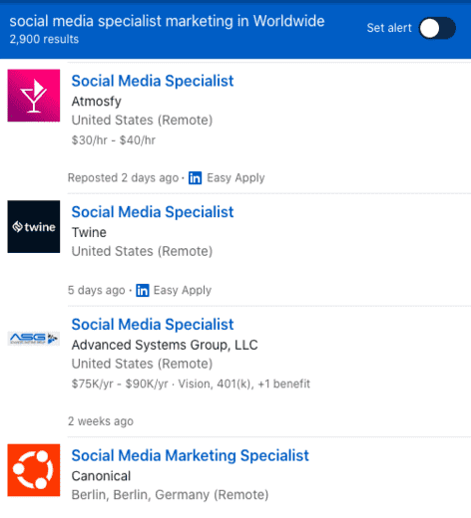Click the Twine company name
Viewport: 471px width, 518px height.
tap(89, 232)
